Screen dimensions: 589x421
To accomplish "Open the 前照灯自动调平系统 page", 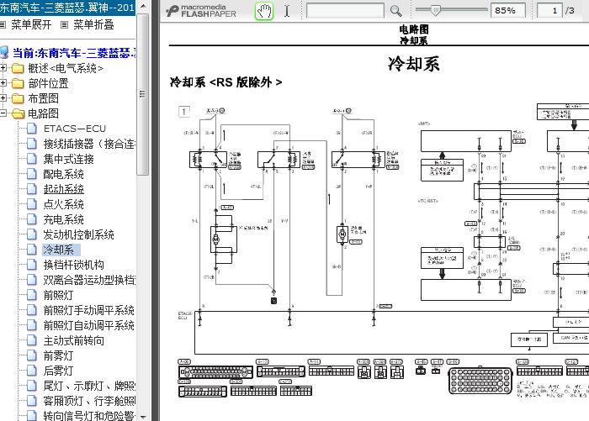I will [88, 325].
